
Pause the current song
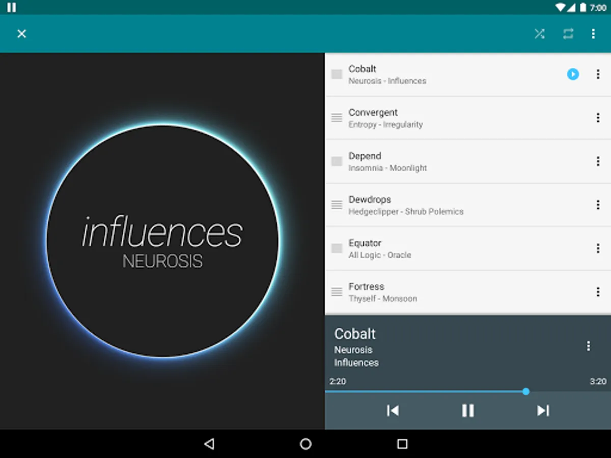[468, 411]
